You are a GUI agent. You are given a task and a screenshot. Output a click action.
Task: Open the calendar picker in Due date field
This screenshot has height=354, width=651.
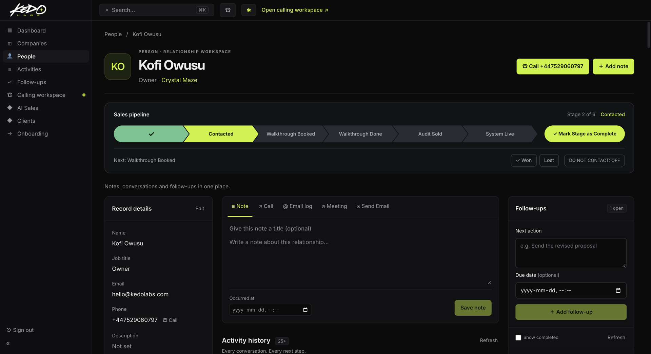(x=618, y=290)
